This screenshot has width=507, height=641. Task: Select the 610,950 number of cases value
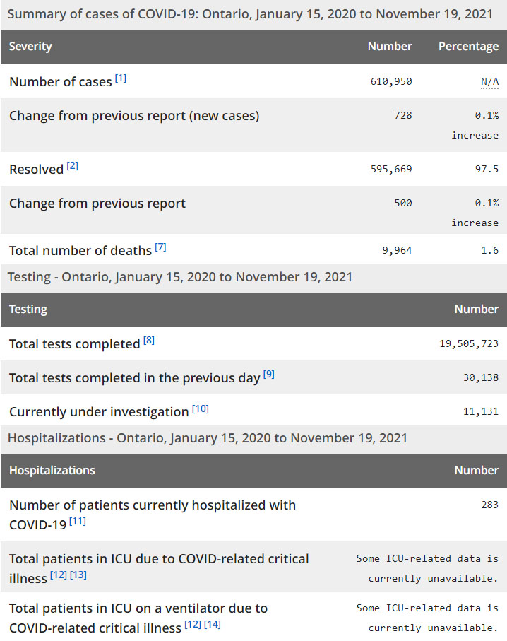point(391,82)
